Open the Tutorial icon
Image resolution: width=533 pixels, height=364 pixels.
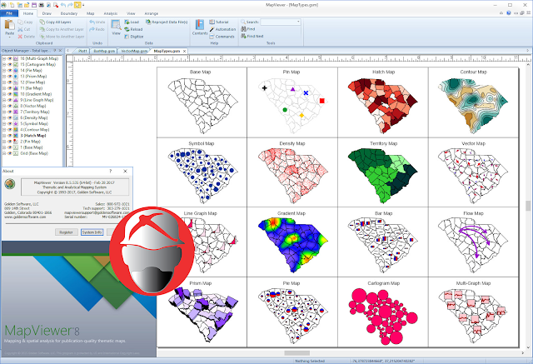pyautogui.click(x=212, y=22)
